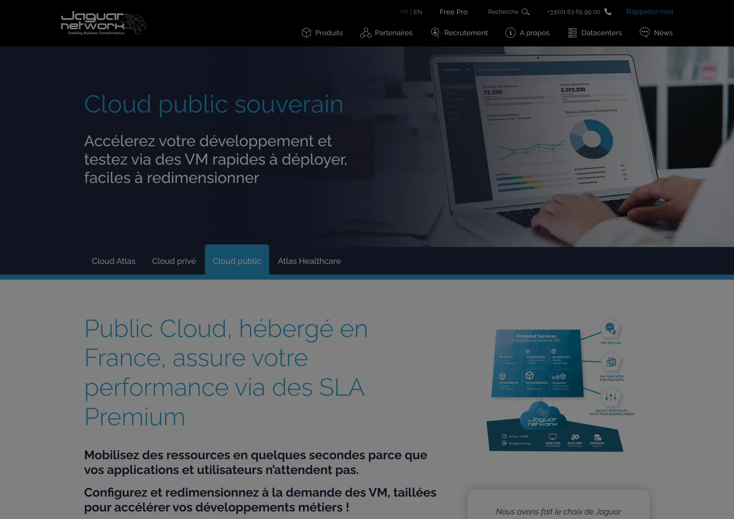Click the Rappelez-moi link
Image resolution: width=734 pixels, height=519 pixels.
[649, 12]
